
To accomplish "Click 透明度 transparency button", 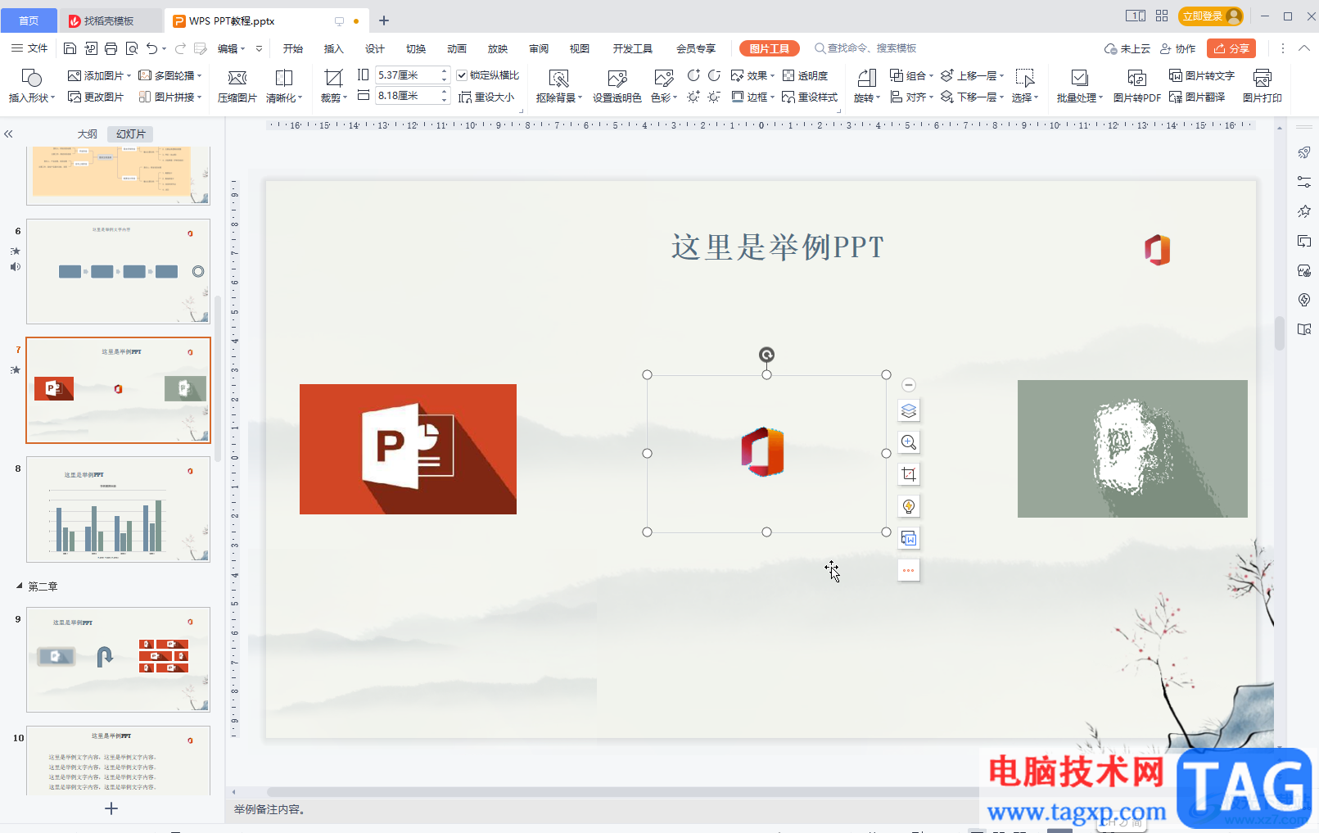I will (x=805, y=75).
